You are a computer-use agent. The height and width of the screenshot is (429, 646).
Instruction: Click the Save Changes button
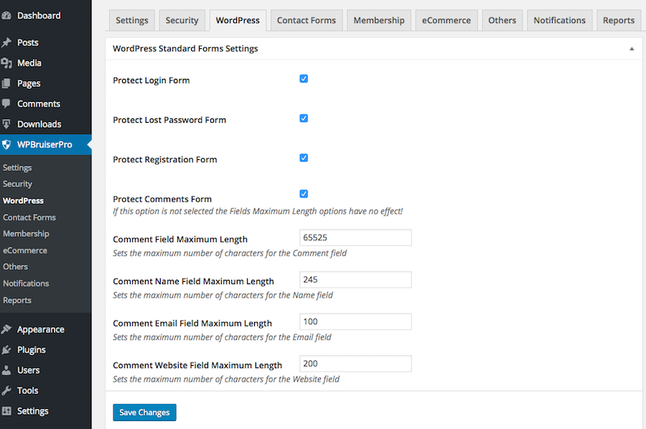[x=144, y=412]
